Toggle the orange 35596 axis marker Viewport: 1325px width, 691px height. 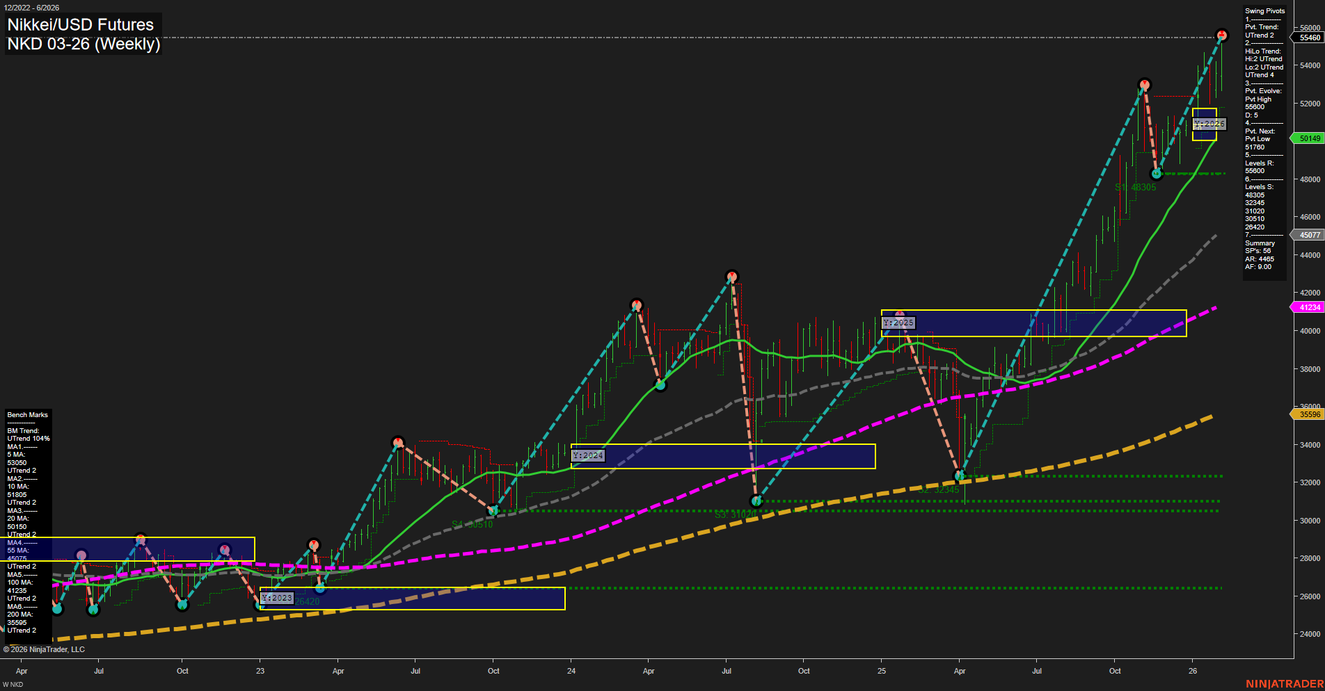tap(1307, 414)
